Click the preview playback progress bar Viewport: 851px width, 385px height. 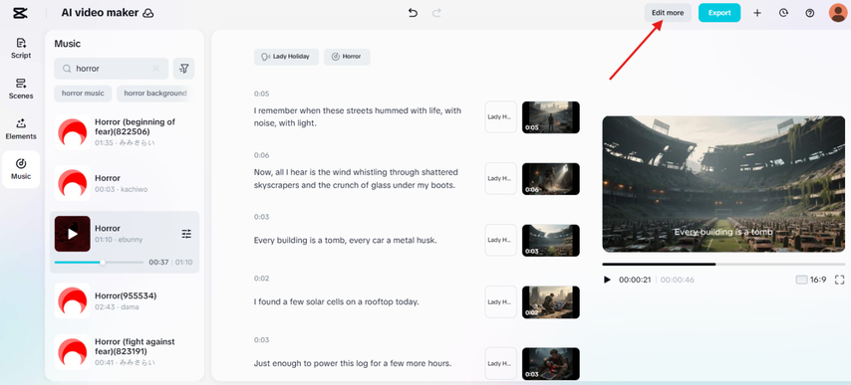point(723,265)
